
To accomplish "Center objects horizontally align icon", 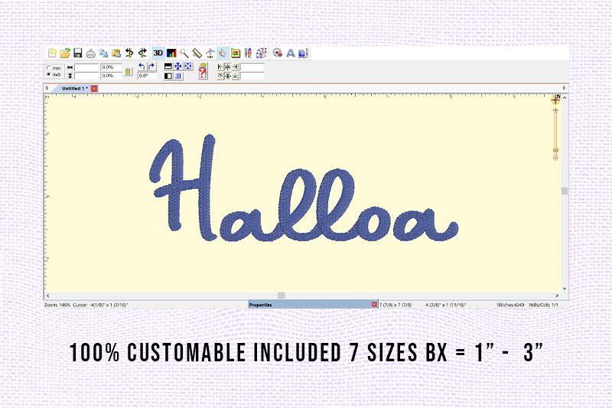I will (x=228, y=67).
